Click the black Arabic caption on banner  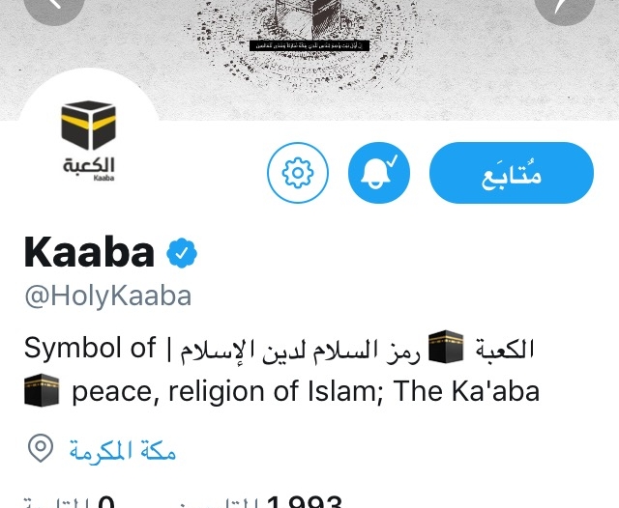point(309,45)
